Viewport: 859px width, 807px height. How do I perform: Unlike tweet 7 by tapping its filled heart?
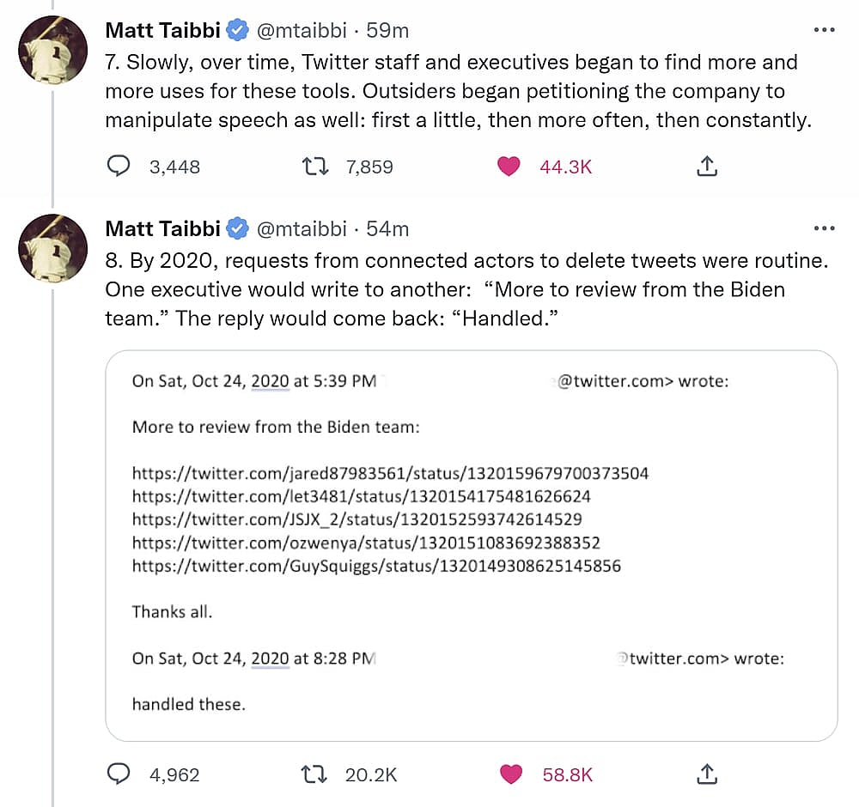[x=509, y=166]
